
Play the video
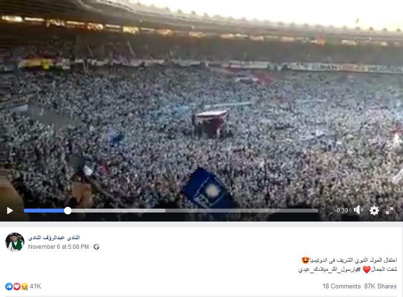(x=10, y=211)
